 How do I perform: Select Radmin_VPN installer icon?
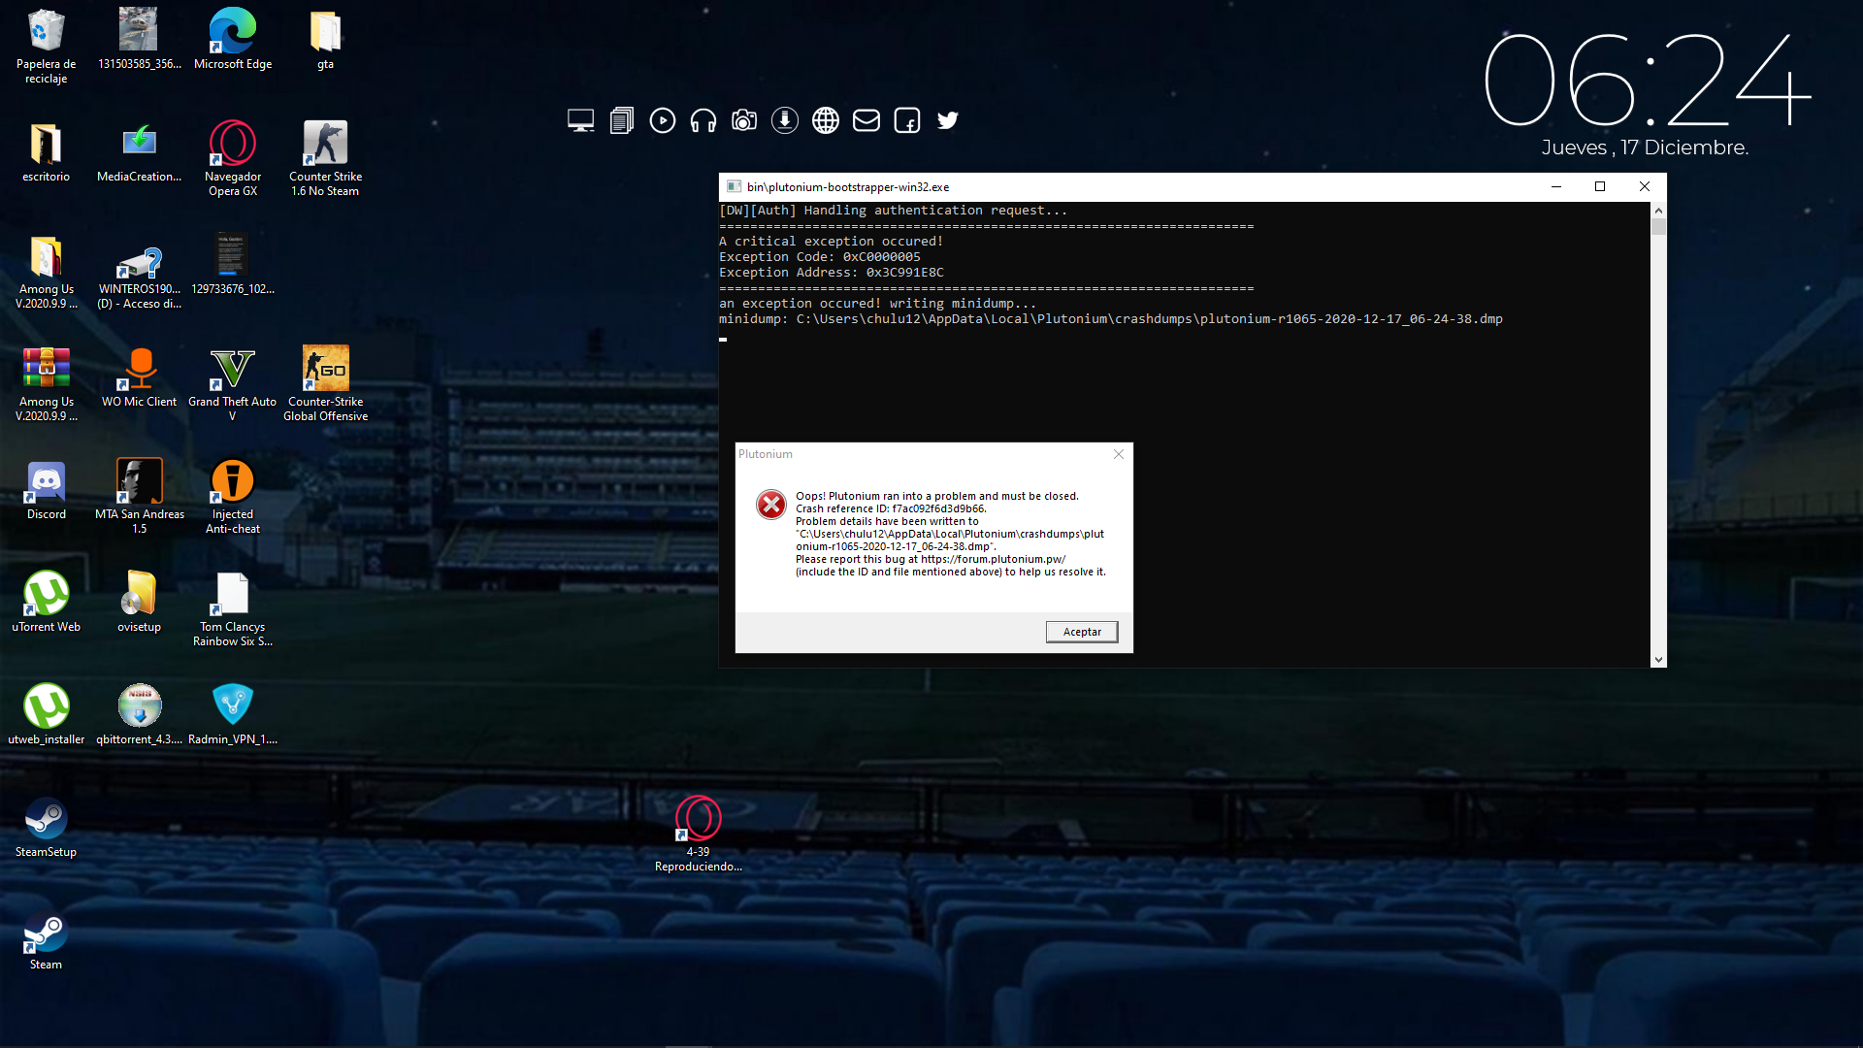tap(233, 714)
